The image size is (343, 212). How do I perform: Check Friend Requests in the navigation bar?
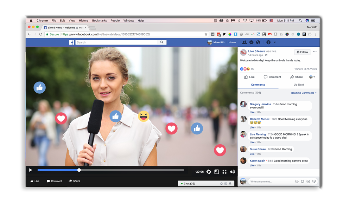click(x=244, y=42)
